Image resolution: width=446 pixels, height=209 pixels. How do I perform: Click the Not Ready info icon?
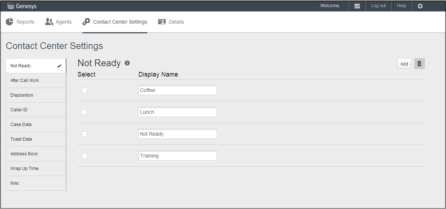(x=127, y=63)
